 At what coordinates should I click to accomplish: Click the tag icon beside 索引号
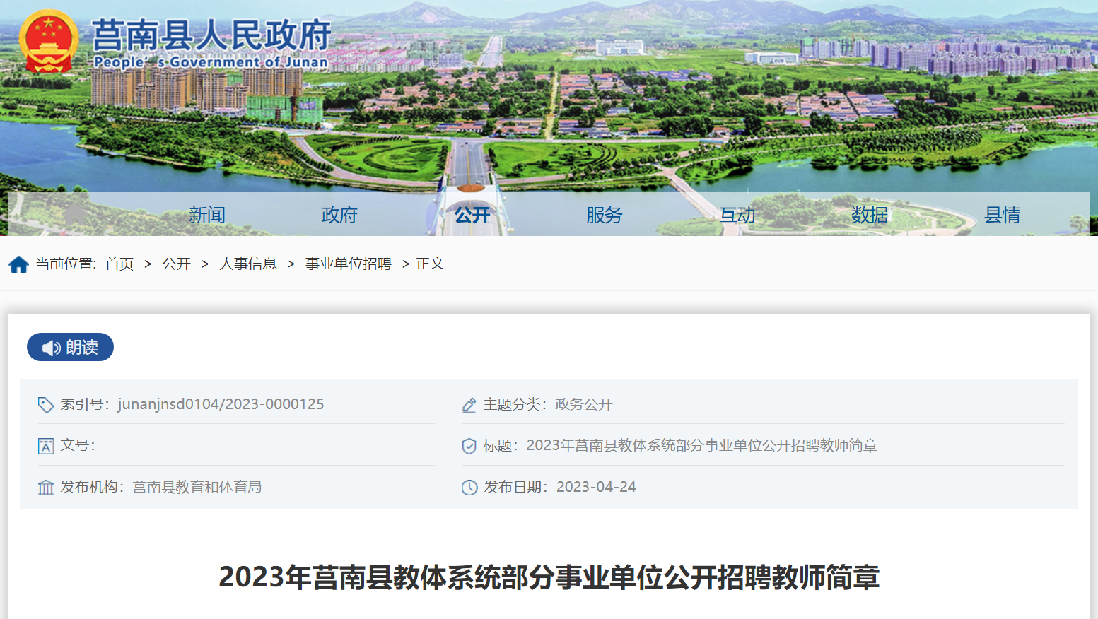pyautogui.click(x=46, y=405)
